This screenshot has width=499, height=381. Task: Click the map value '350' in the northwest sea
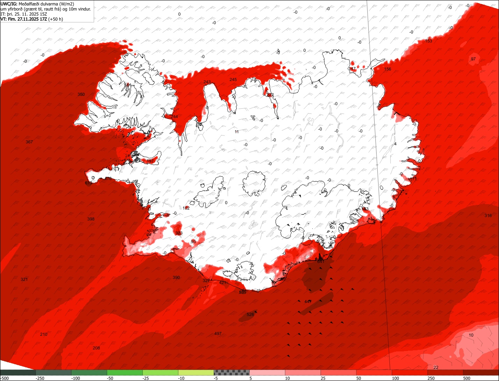tap(81, 95)
